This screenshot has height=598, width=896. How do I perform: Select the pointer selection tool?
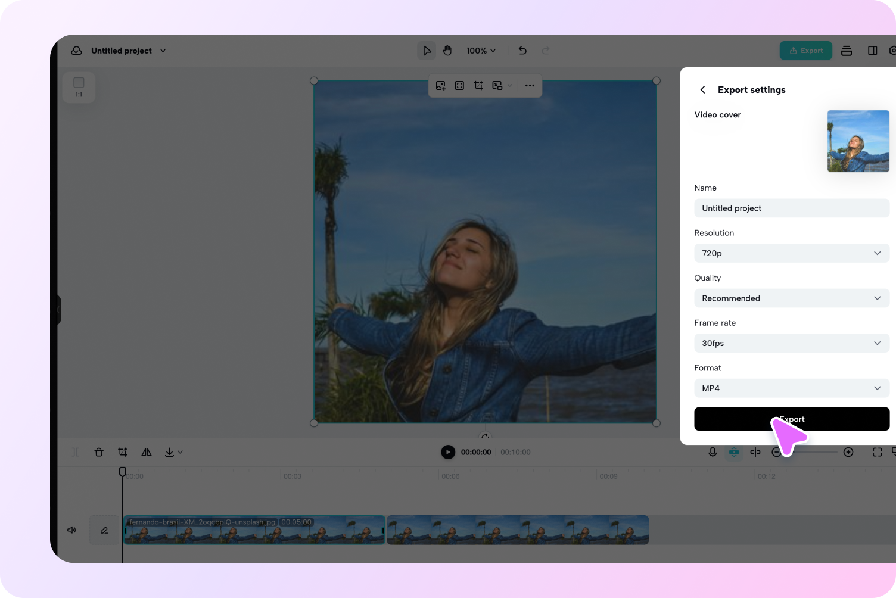coord(427,51)
